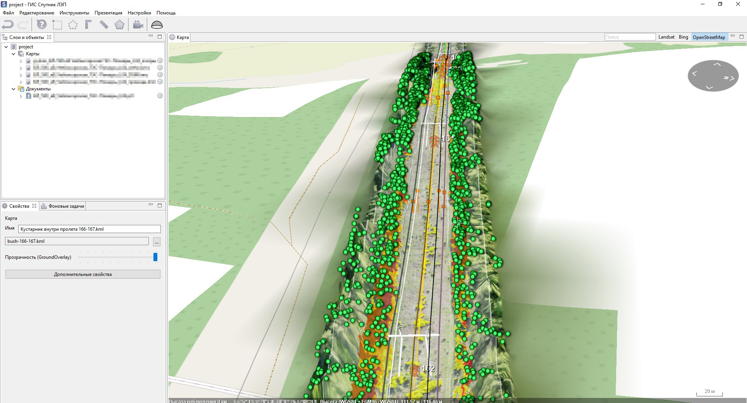The image size is (747, 403).
Task: Expand the fourth map layer under Карты
Action: click(21, 82)
